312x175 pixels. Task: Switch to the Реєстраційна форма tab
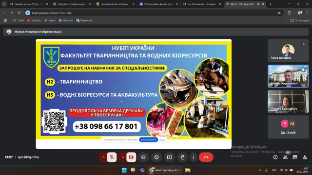coord(158,4)
